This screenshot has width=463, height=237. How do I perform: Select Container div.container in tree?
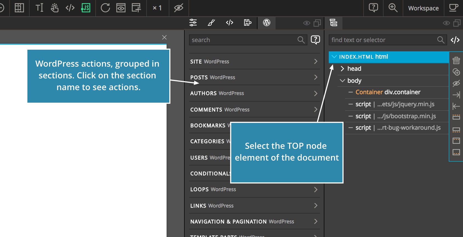click(388, 92)
